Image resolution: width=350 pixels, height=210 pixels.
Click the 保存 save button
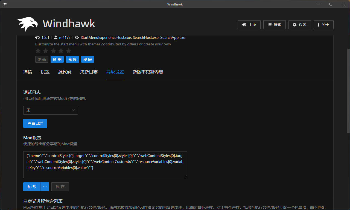(x=60, y=187)
